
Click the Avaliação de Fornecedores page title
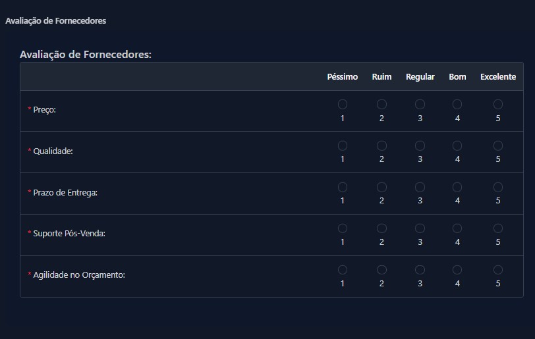(55, 21)
